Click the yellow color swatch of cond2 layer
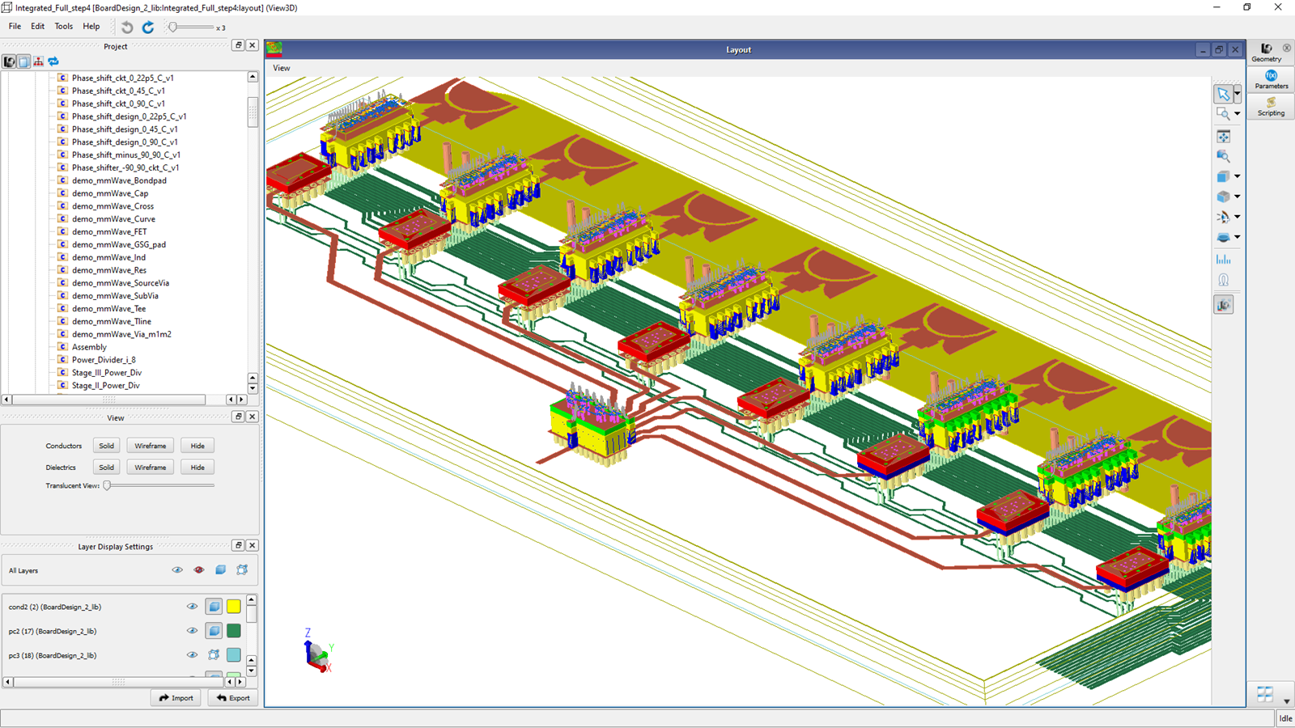The width and height of the screenshot is (1295, 728). tap(234, 606)
